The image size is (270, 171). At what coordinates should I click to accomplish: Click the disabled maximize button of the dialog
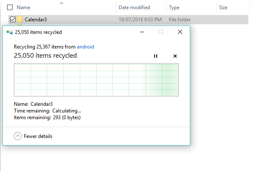pos(161,32)
